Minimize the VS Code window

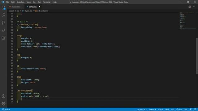pyautogui.click(x=182, y=2)
